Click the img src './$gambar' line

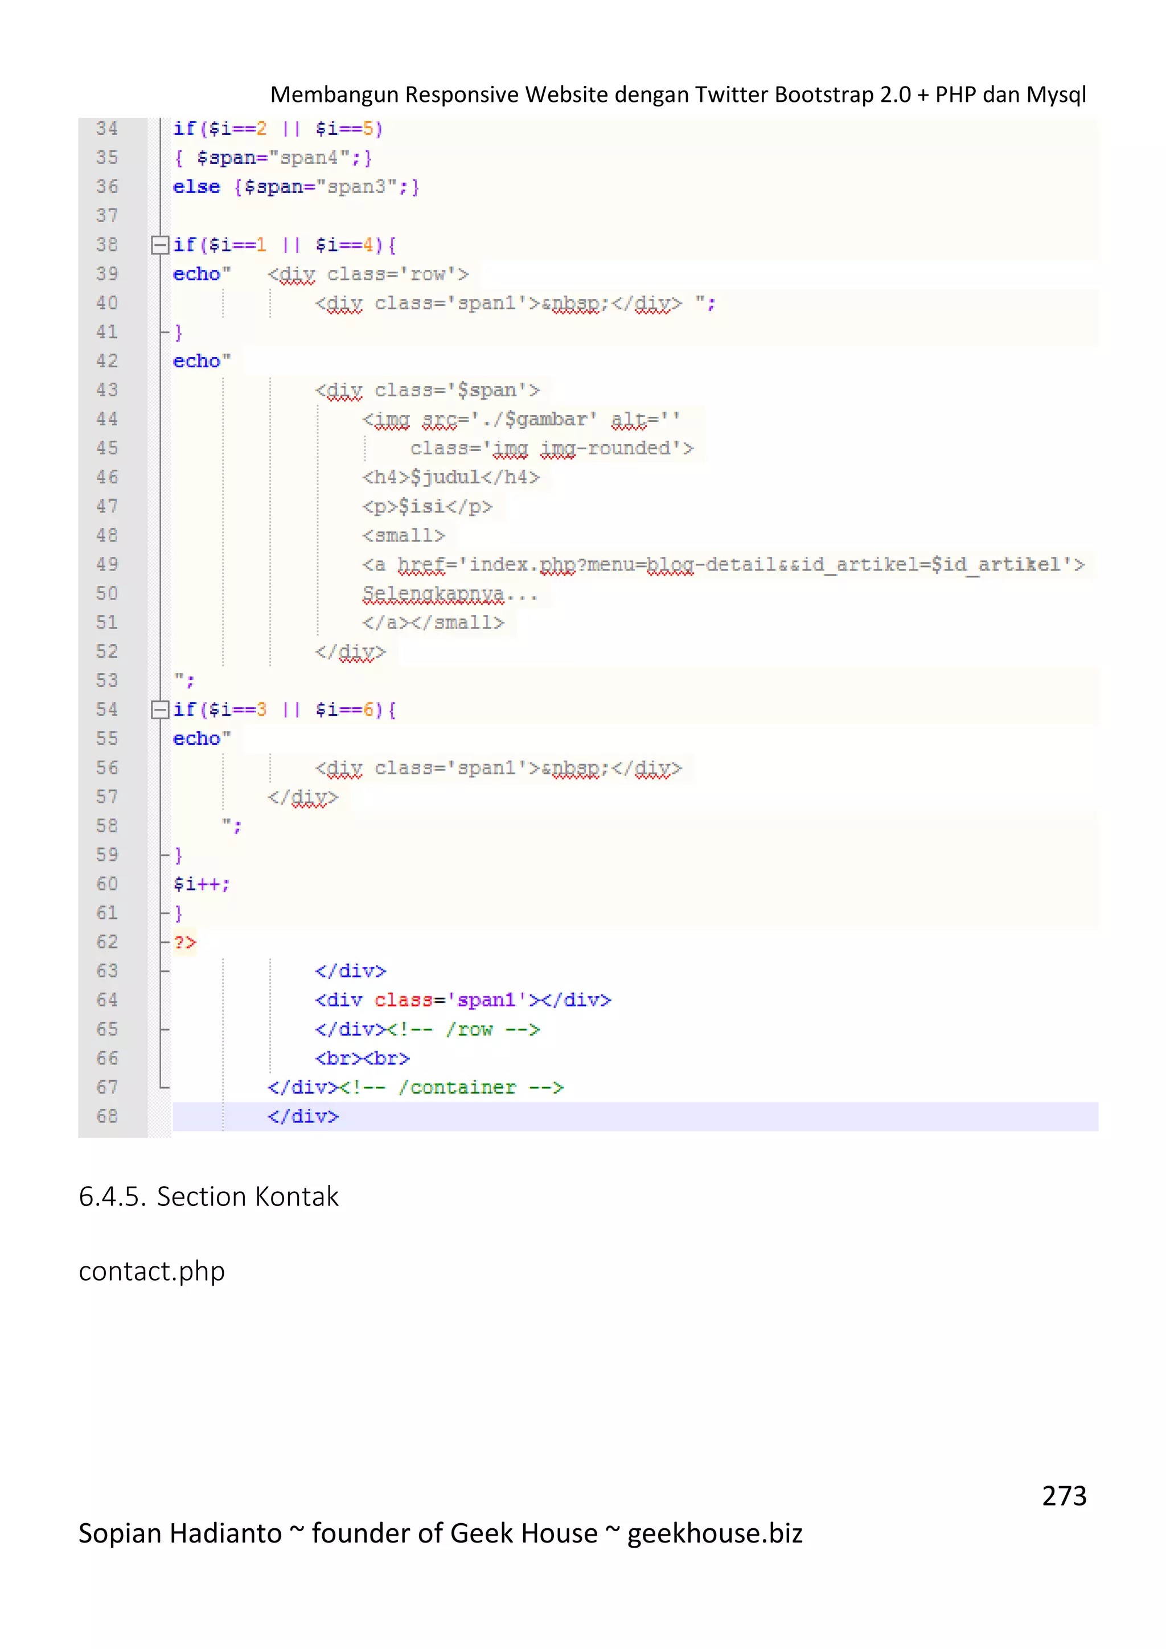point(522,420)
